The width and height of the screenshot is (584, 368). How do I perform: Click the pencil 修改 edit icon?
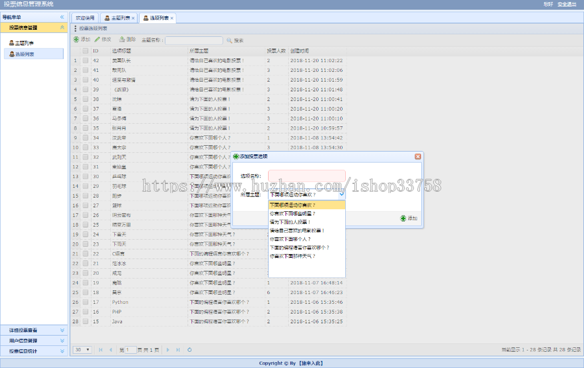[x=97, y=40]
